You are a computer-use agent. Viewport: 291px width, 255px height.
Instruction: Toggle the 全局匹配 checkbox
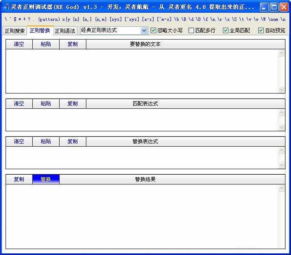coord(225,31)
